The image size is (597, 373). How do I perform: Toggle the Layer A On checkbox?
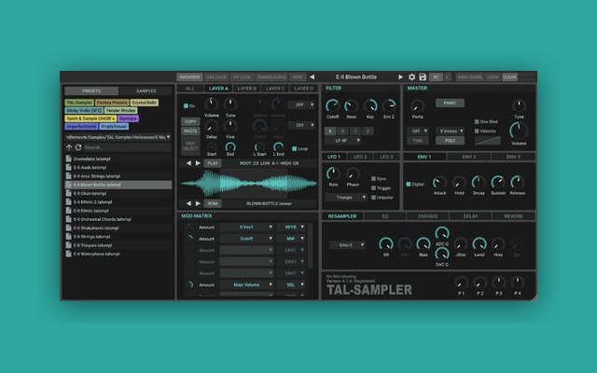click(186, 105)
